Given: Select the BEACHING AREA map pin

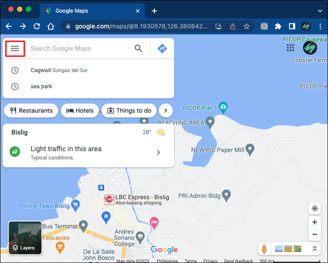Looking at the screenshot, I should click(210, 122).
